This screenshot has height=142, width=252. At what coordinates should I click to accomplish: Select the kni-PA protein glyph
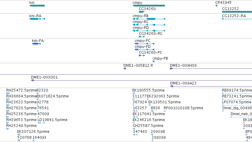point(36,44)
